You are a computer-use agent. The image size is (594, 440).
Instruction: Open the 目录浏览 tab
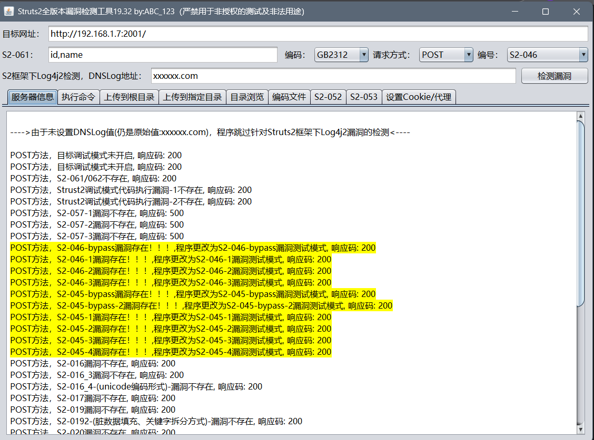(247, 97)
